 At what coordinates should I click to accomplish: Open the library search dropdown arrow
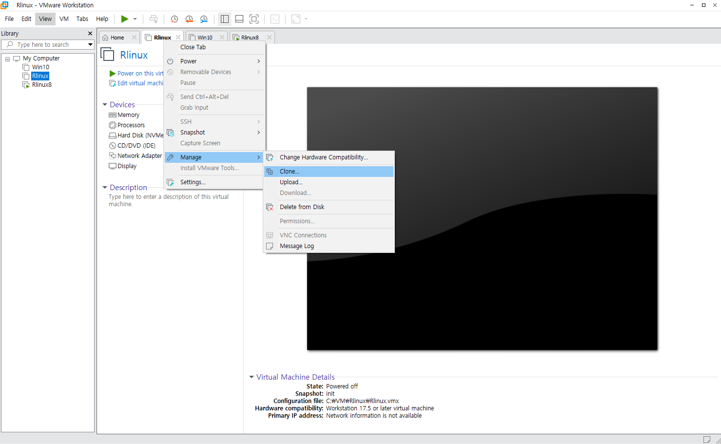pyautogui.click(x=90, y=44)
